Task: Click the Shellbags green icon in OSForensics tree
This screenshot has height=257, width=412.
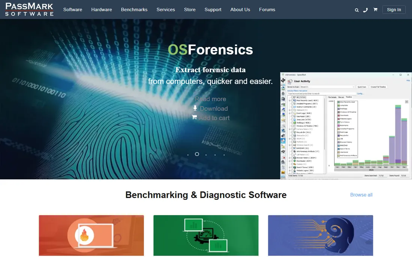Action: point(294,123)
